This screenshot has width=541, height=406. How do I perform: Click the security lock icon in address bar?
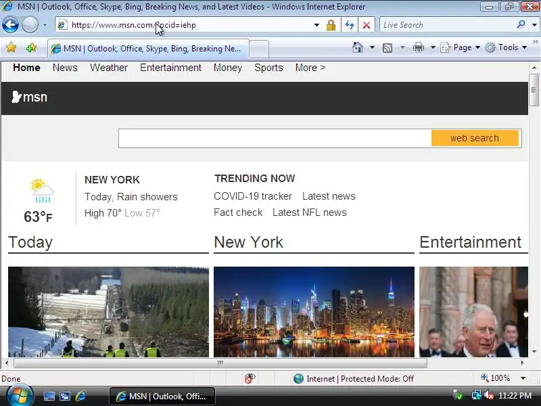point(331,25)
